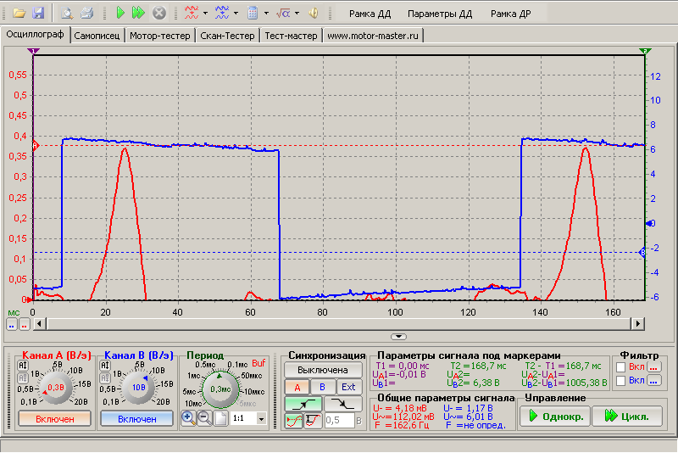Toggle Channel A Включен button off

(54, 419)
